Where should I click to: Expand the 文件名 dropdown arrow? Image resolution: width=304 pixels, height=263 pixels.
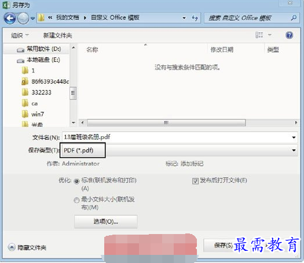[x=294, y=137]
